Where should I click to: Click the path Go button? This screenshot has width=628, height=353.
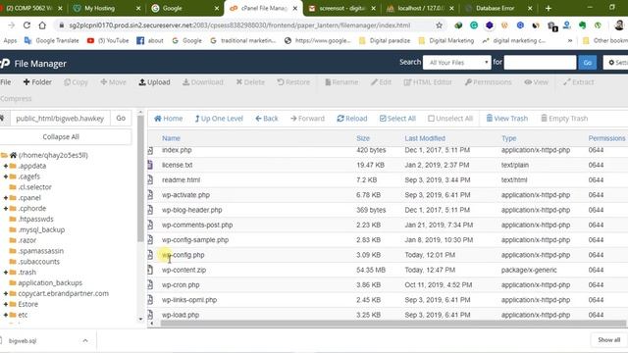121,119
